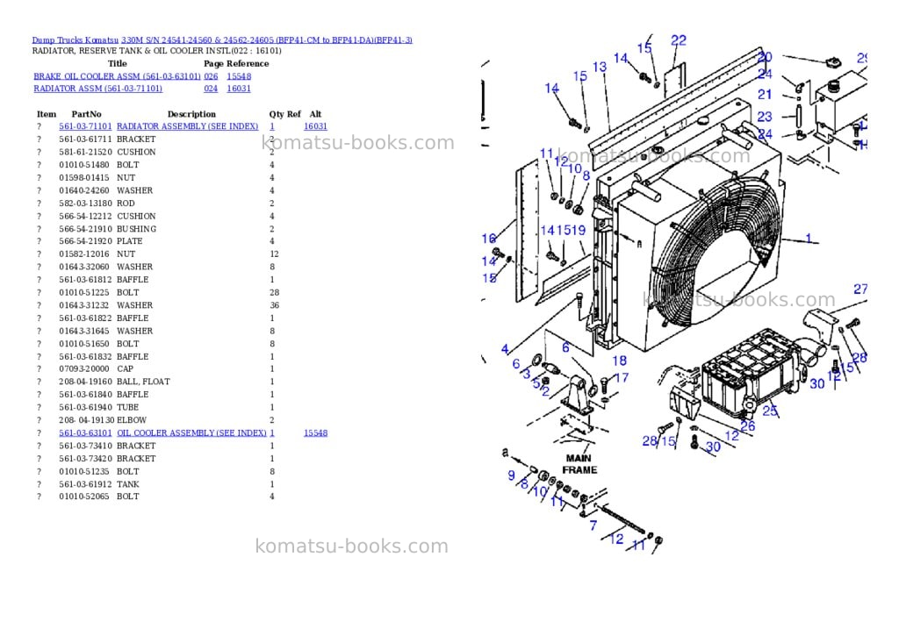Open reference 15548 beside page 026

point(239,76)
